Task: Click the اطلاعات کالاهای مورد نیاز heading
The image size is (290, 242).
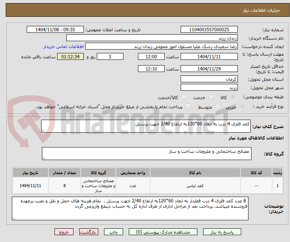Action: (x=256, y=138)
